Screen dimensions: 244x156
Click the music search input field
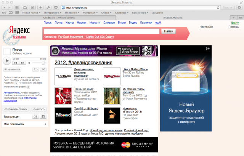[101, 31]
